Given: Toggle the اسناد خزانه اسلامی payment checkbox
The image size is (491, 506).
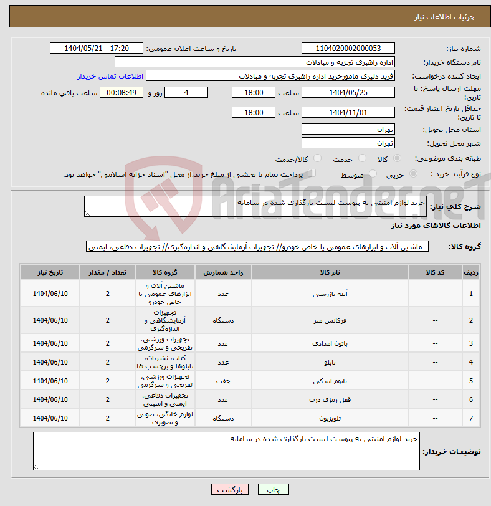Looking at the screenshot, I should 312,174.
